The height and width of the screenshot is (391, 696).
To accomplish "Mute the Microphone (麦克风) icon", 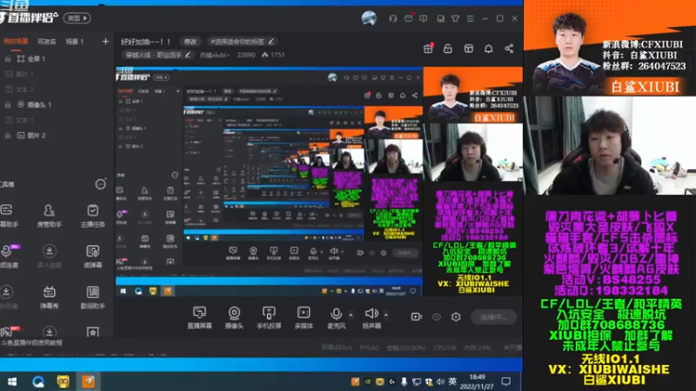I will click(x=336, y=314).
